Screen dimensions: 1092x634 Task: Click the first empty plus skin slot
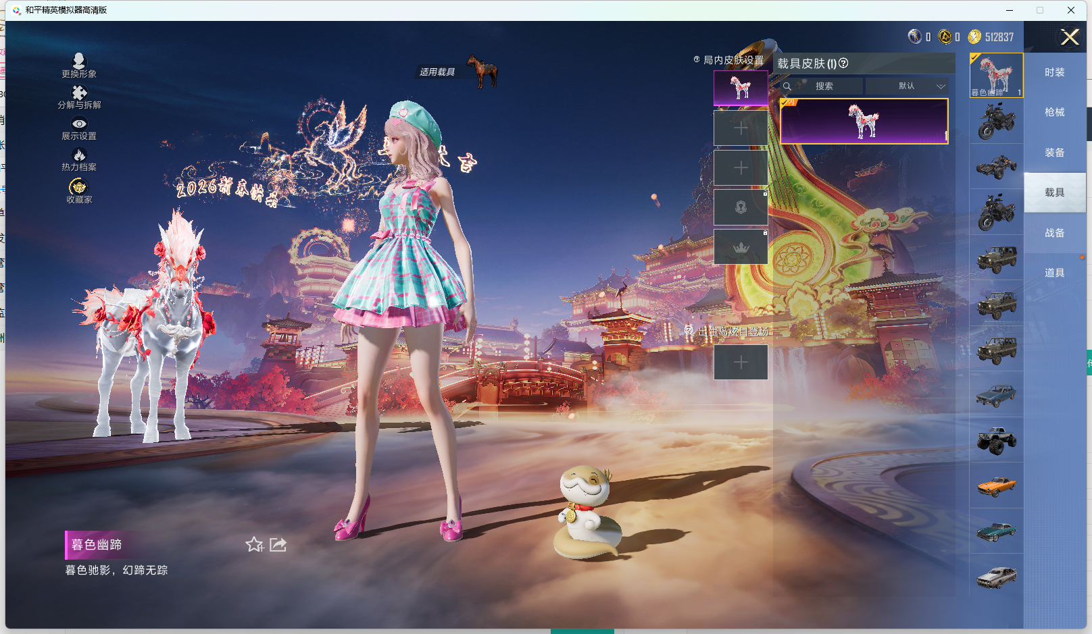[741, 128]
